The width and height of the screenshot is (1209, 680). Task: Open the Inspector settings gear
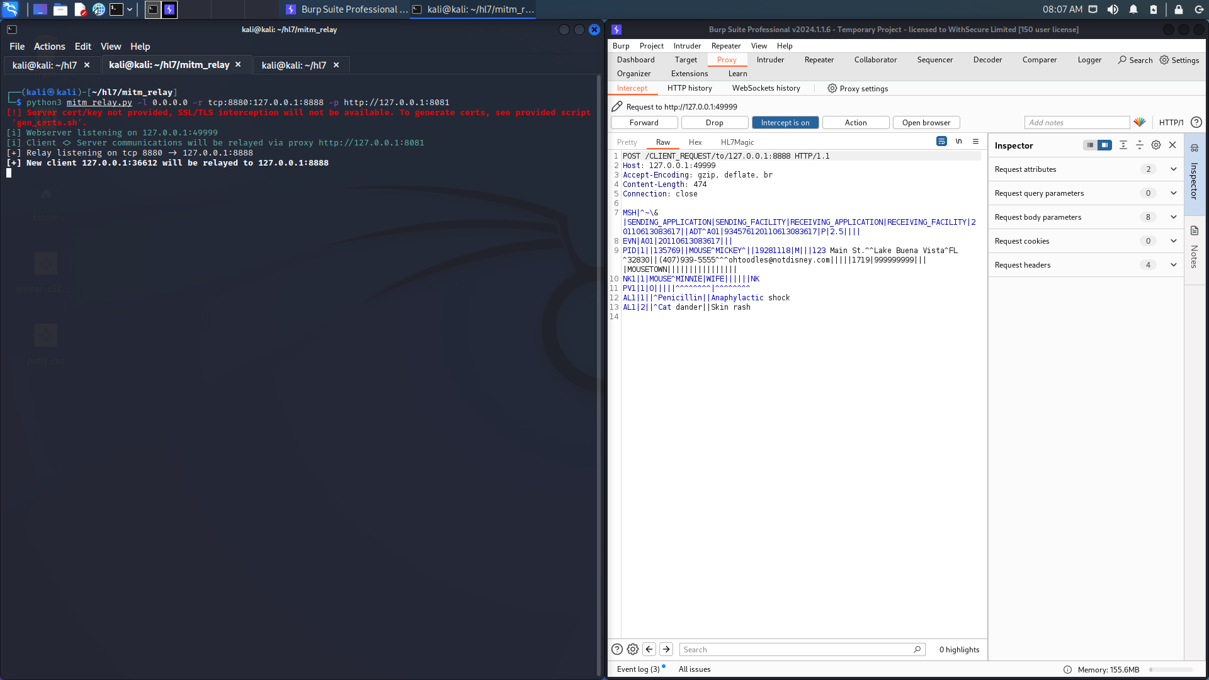[1156, 145]
